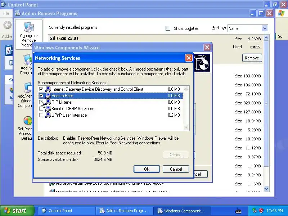Click the Peer-to-Peer network icon
The image size is (288, 216).
point(48,96)
